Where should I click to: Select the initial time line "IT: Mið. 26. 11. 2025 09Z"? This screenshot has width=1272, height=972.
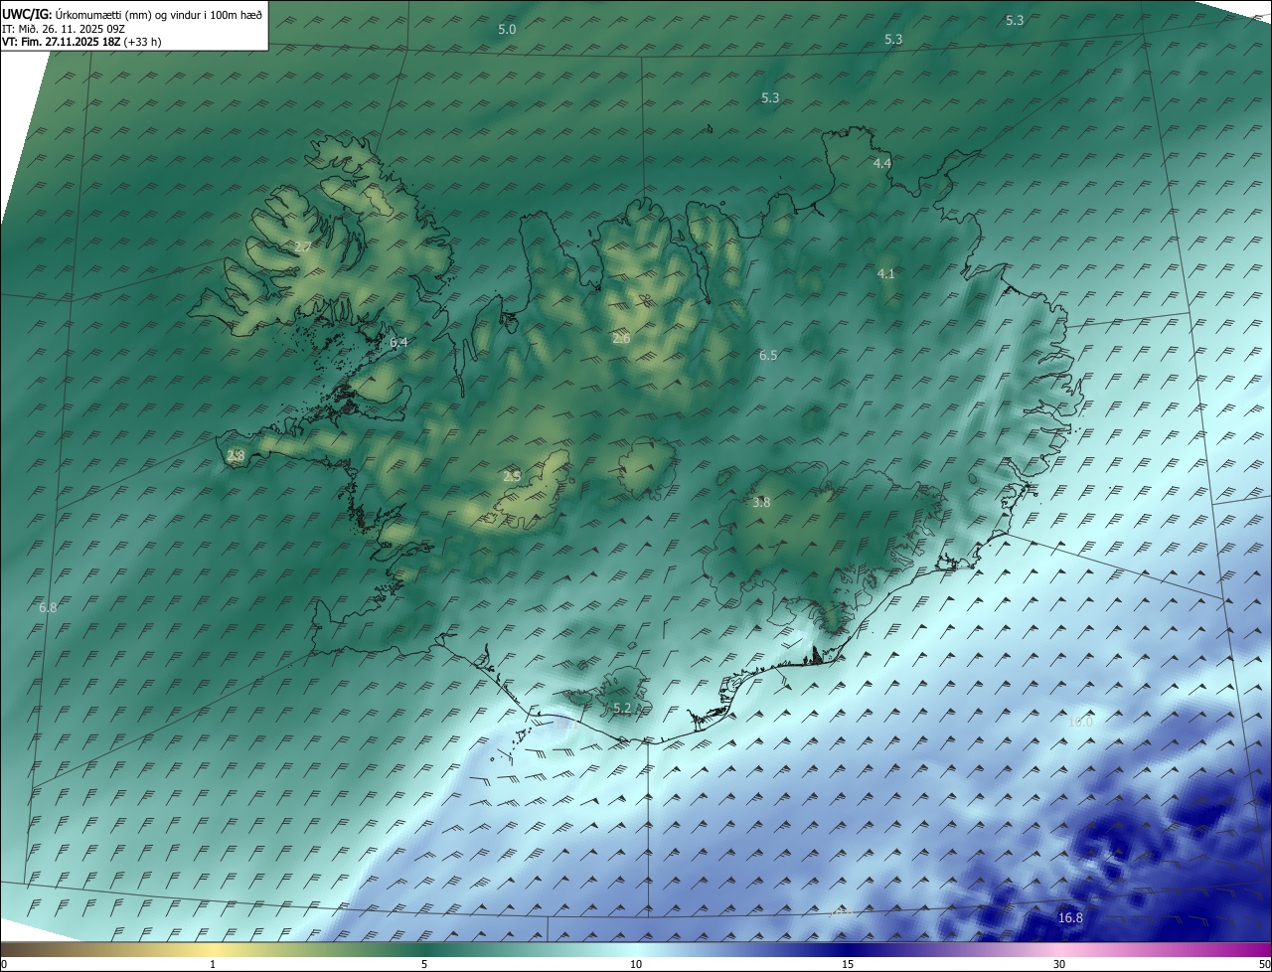tap(62, 28)
